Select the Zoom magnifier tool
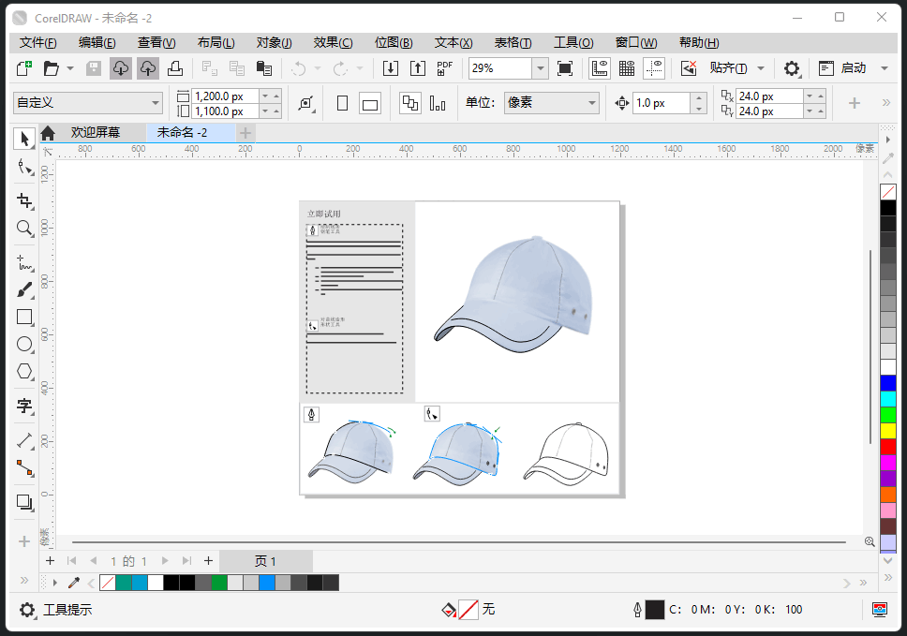Screen dimensions: 907x636 24,228
